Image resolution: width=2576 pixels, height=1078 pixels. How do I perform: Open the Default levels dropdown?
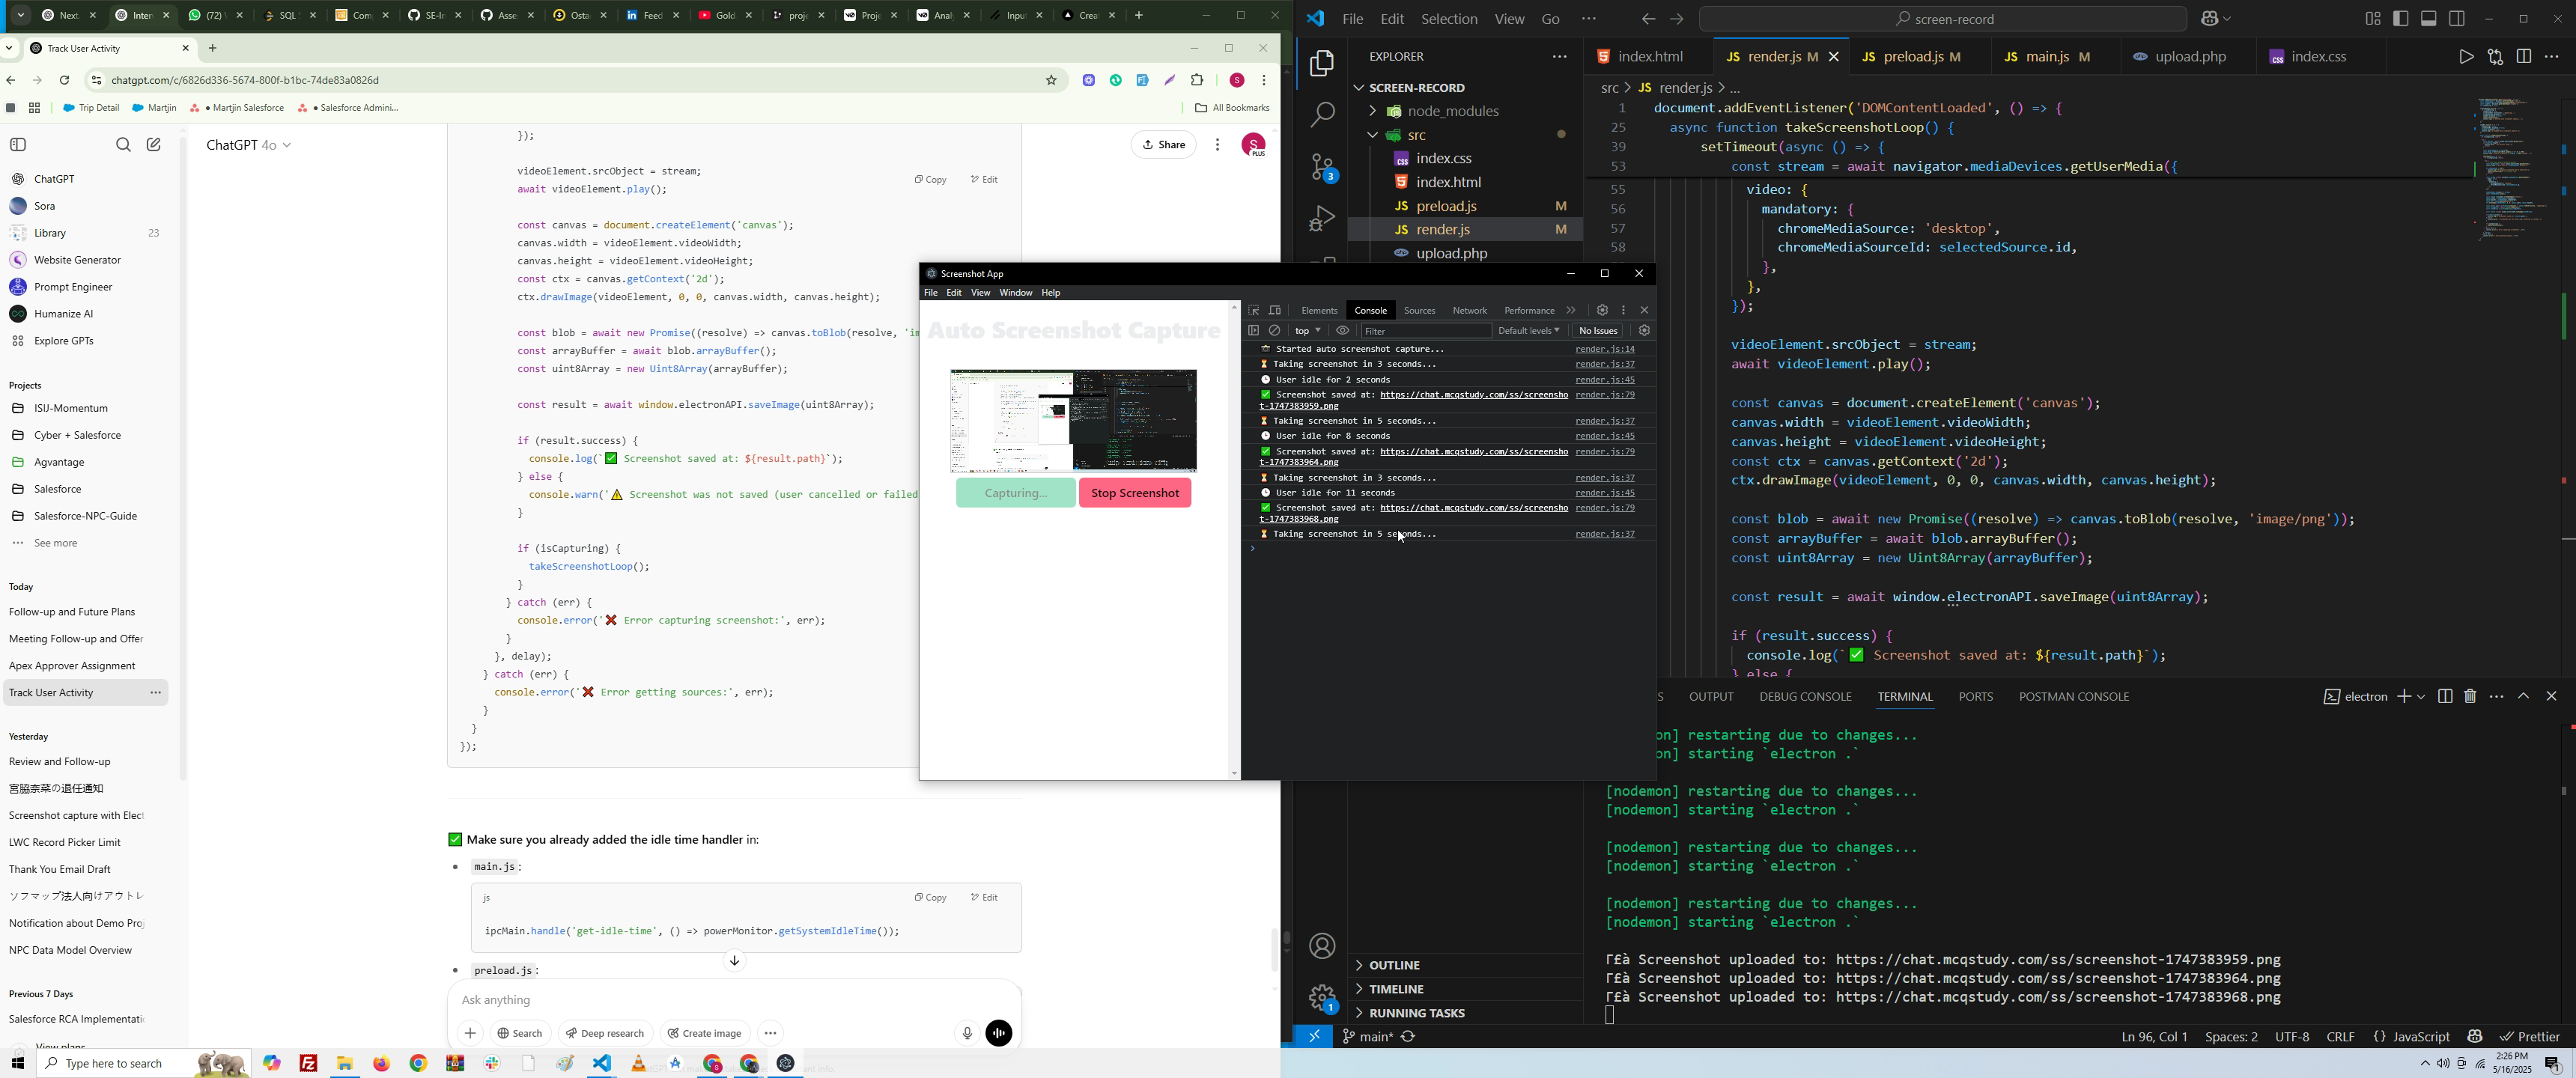pyautogui.click(x=1528, y=331)
